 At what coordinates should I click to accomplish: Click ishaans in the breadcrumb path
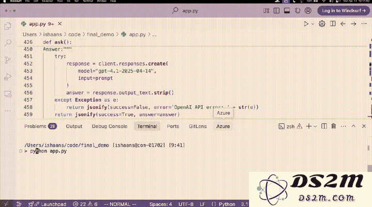52,35
